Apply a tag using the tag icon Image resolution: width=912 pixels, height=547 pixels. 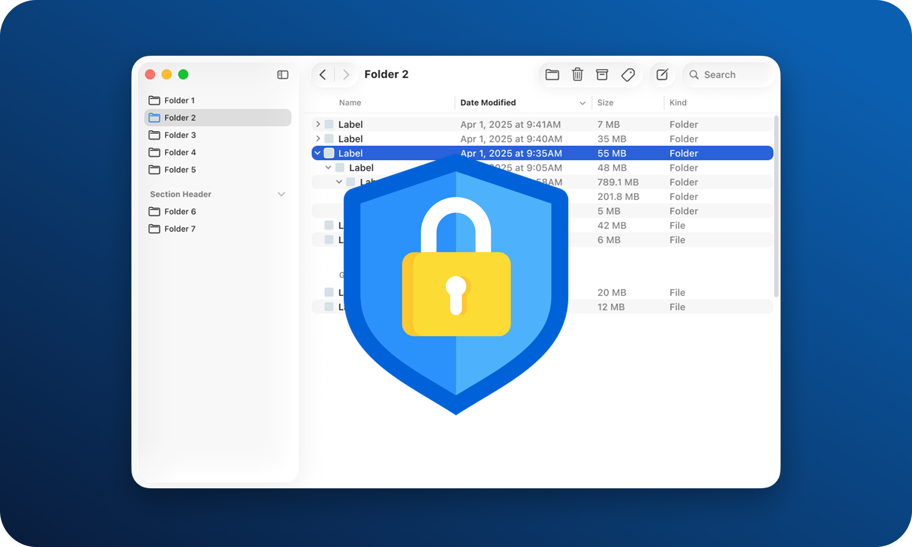(x=628, y=74)
